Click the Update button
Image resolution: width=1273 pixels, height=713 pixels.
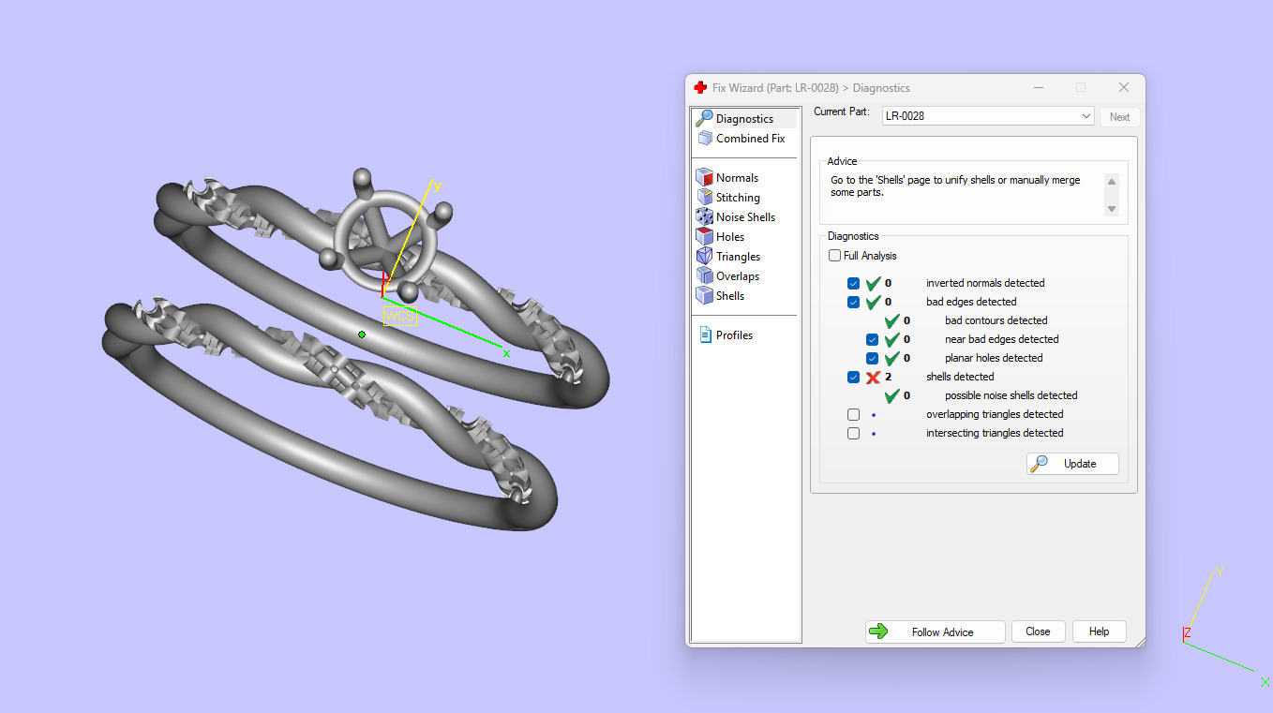1072,464
